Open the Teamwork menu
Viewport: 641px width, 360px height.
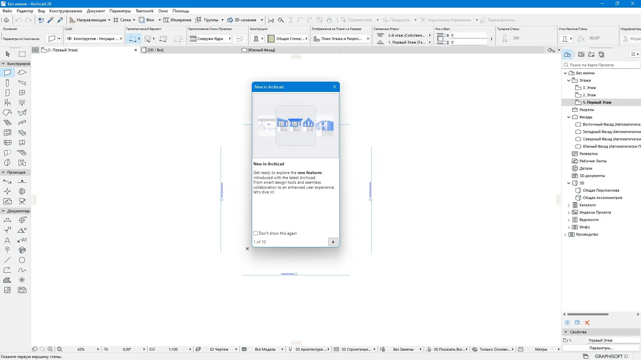pos(145,11)
